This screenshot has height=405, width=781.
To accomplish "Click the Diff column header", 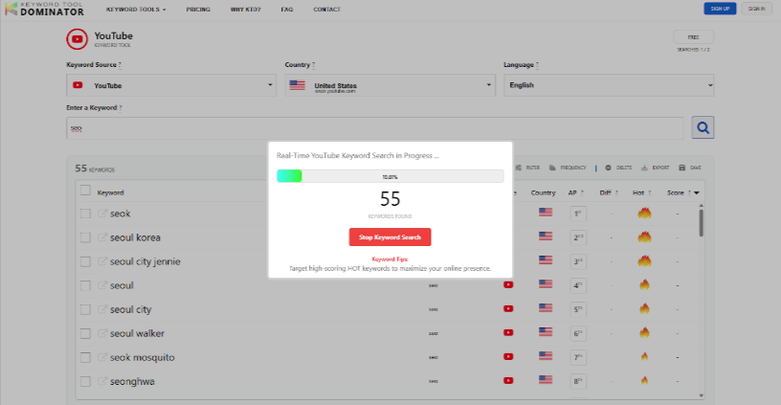I will pyautogui.click(x=605, y=192).
